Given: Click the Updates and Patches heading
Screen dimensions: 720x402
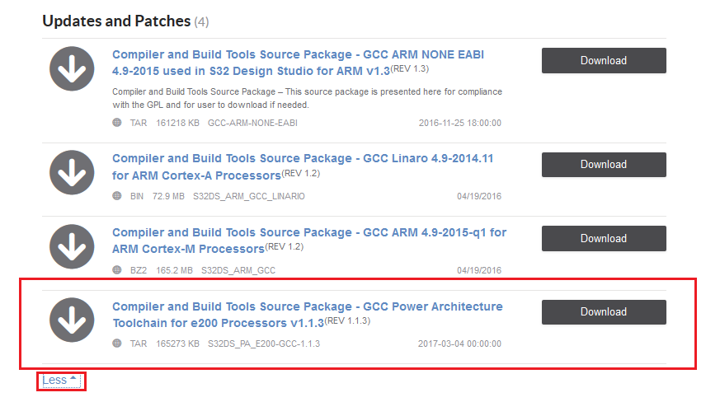Looking at the screenshot, I should 116,21.
